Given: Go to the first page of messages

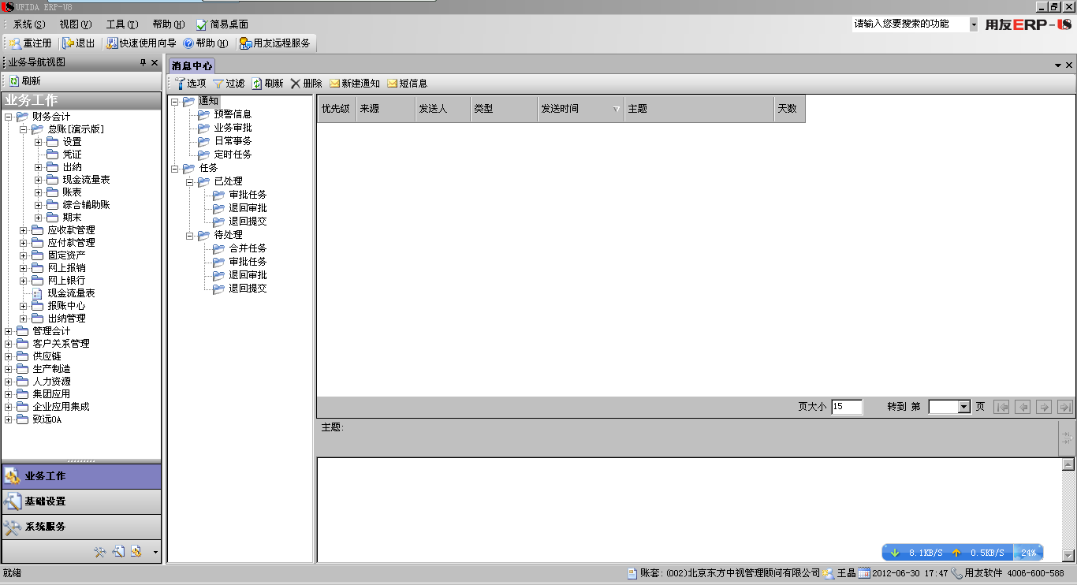Looking at the screenshot, I should tap(1002, 407).
